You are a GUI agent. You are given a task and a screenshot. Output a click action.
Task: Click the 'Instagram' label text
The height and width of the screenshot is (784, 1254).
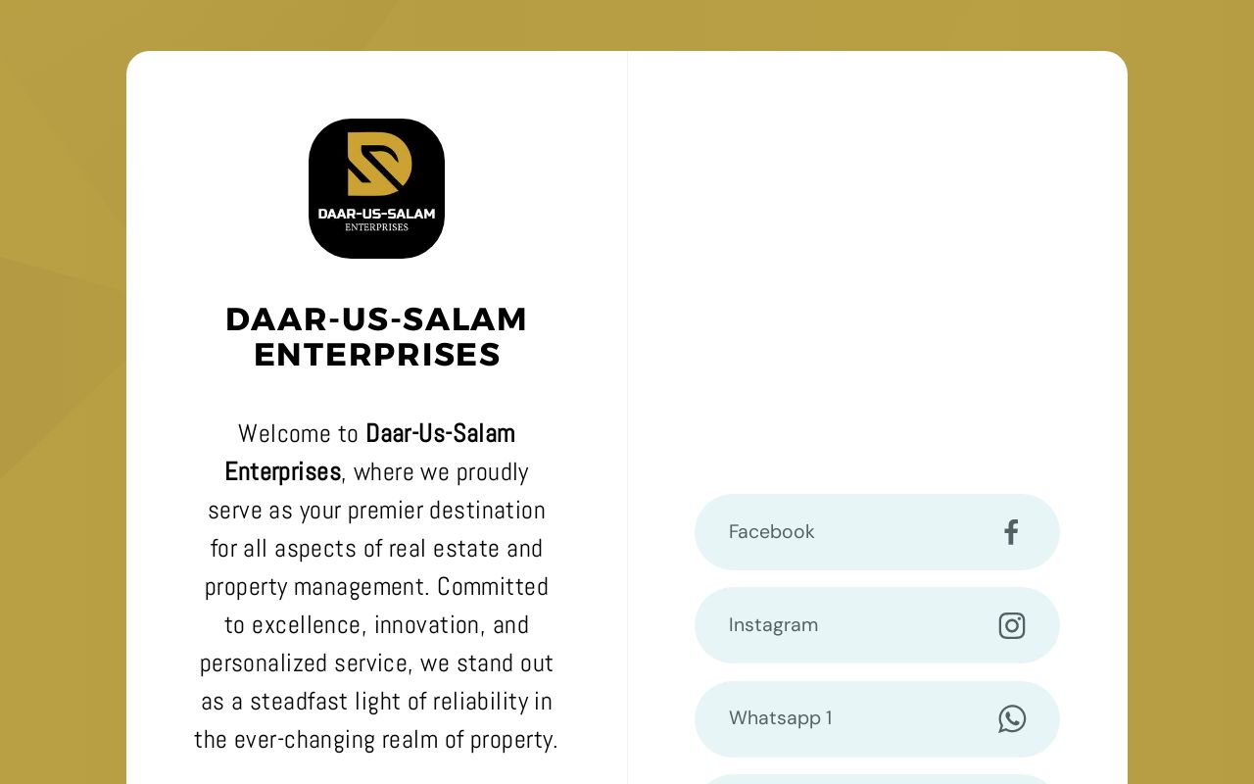(x=773, y=625)
